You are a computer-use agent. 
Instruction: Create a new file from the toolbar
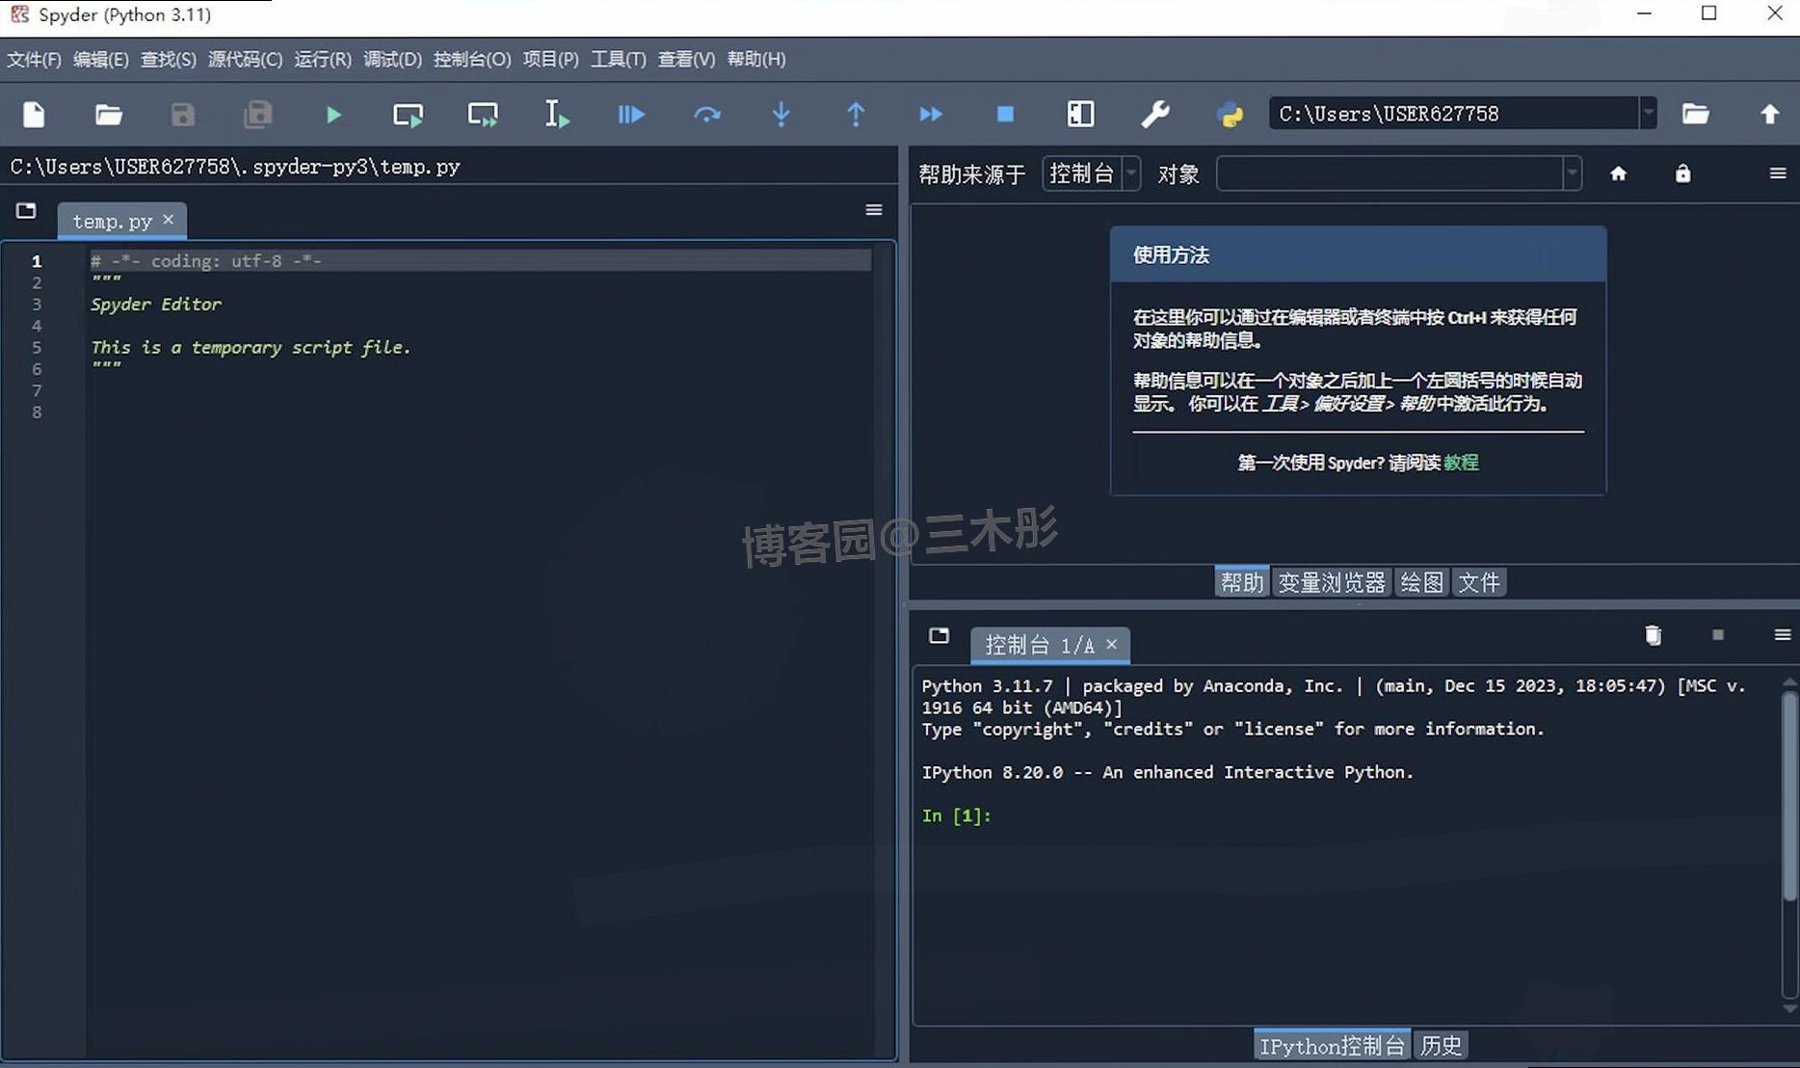34,114
